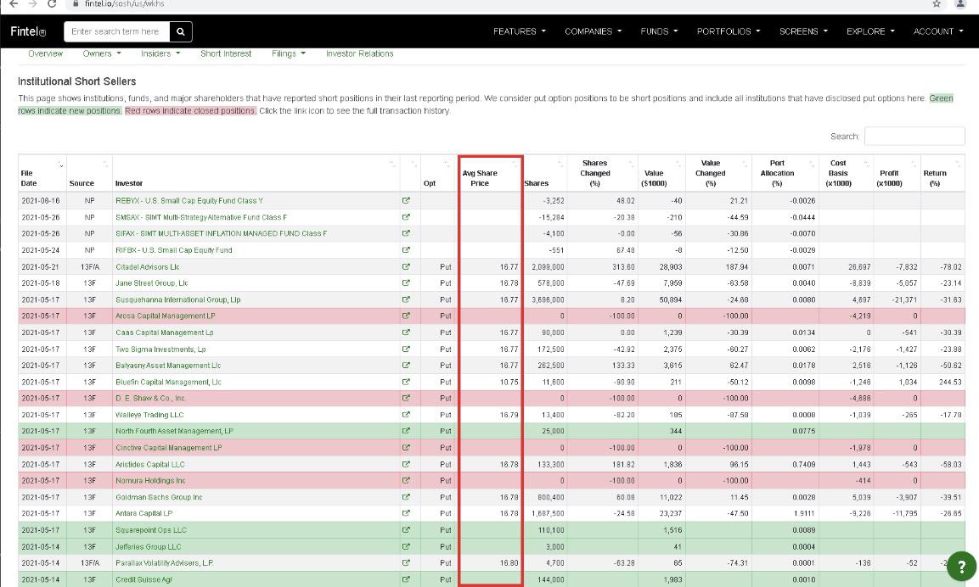Open transaction history icon for Credit Suisse Ag
Viewport: 979px width, 587px height.
click(407, 579)
